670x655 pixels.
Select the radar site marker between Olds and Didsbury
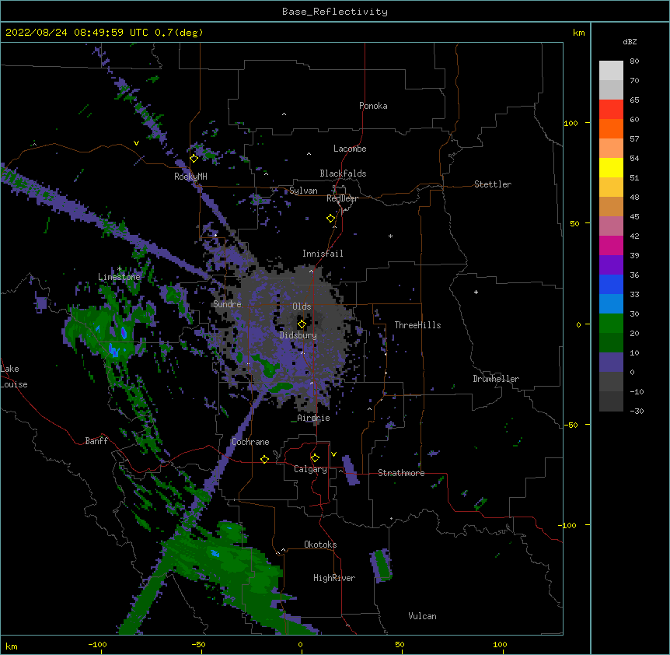coord(302,324)
